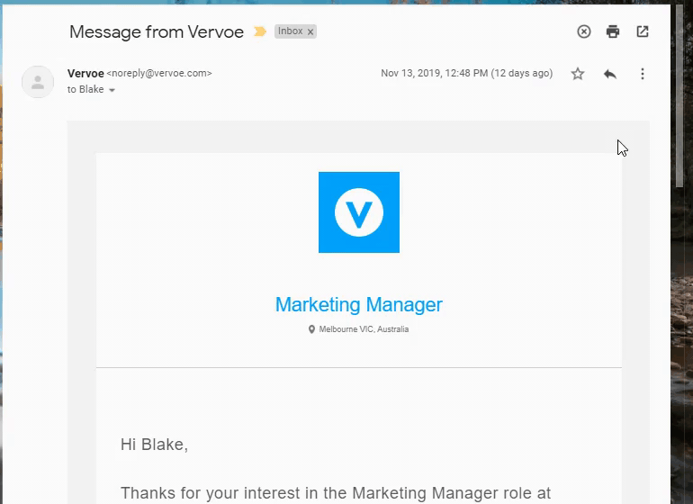Click the email date timestamp
693x504 pixels.
coord(467,74)
